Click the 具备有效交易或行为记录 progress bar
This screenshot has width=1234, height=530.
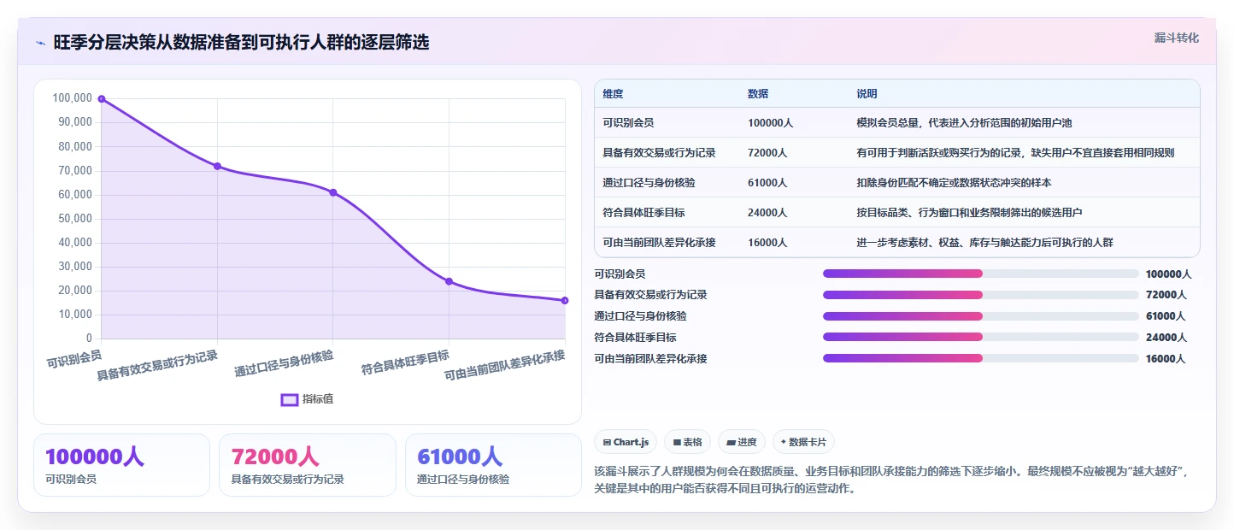tap(980, 295)
